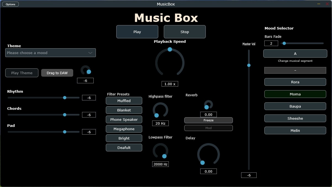Select the Moma mood
The image size is (332, 187).
pyautogui.click(x=295, y=94)
